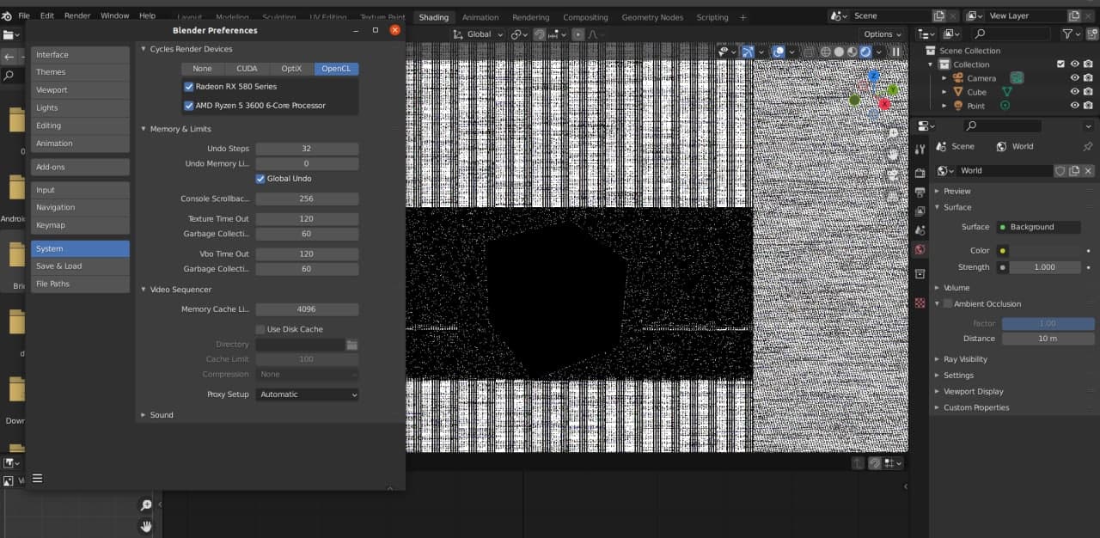Browse for disk cache directory folder
Viewport: 1100px width, 538px height.
(x=352, y=345)
